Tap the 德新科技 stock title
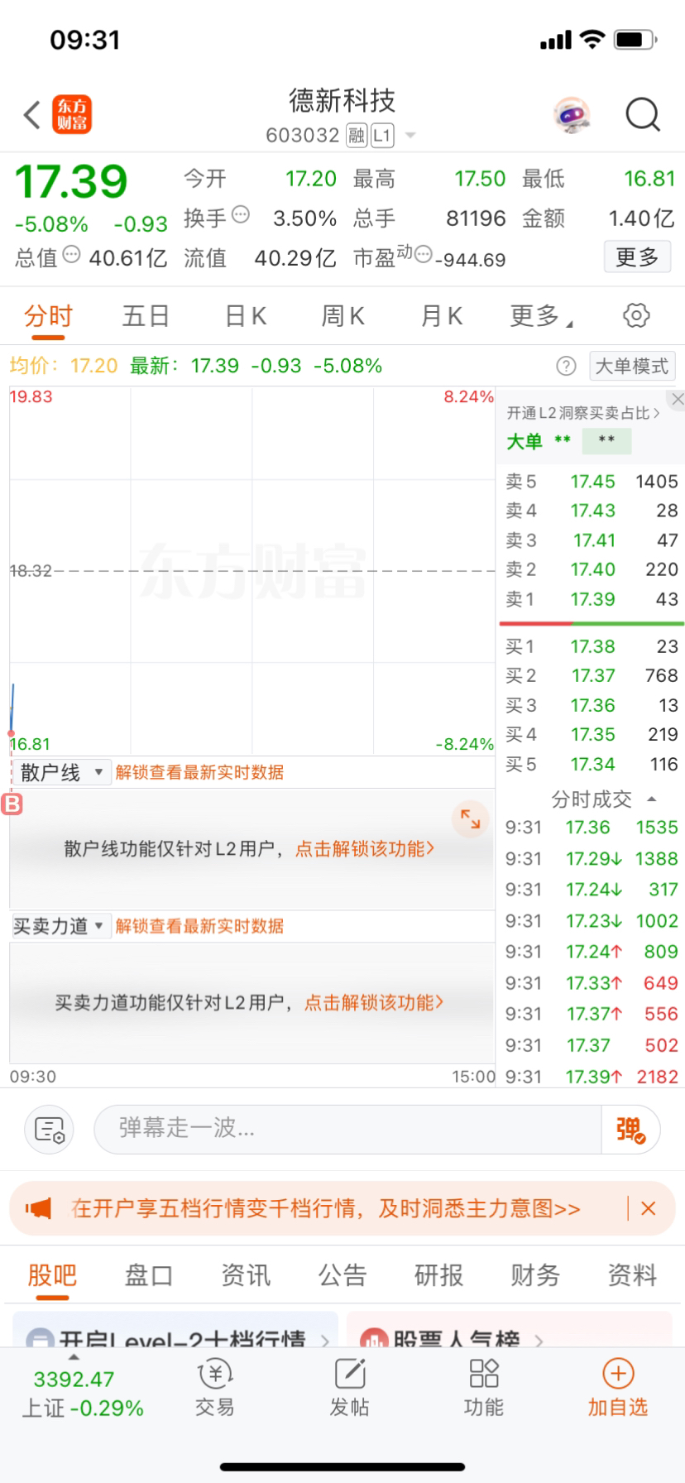 pos(342,101)
